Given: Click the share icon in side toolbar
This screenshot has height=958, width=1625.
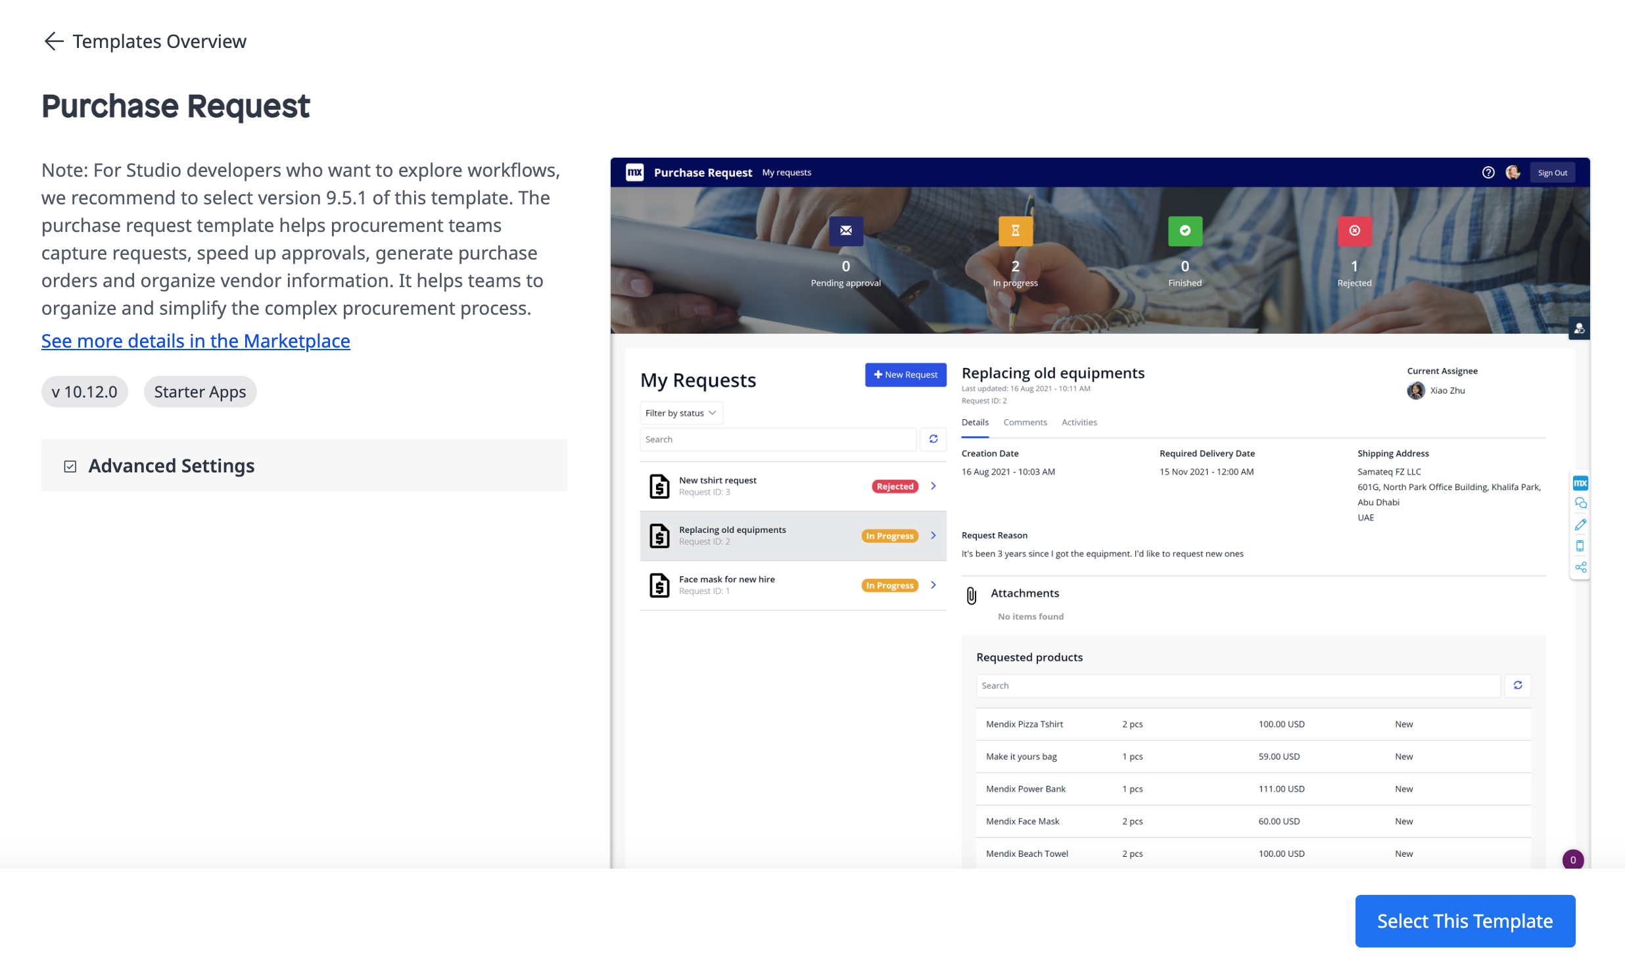Looking at the screenshot, I should point(1580,567).
